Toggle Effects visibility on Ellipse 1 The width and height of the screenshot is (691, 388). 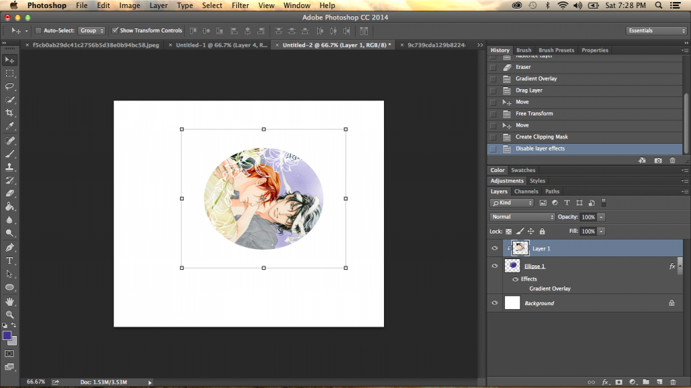click(x=515, y=279)
